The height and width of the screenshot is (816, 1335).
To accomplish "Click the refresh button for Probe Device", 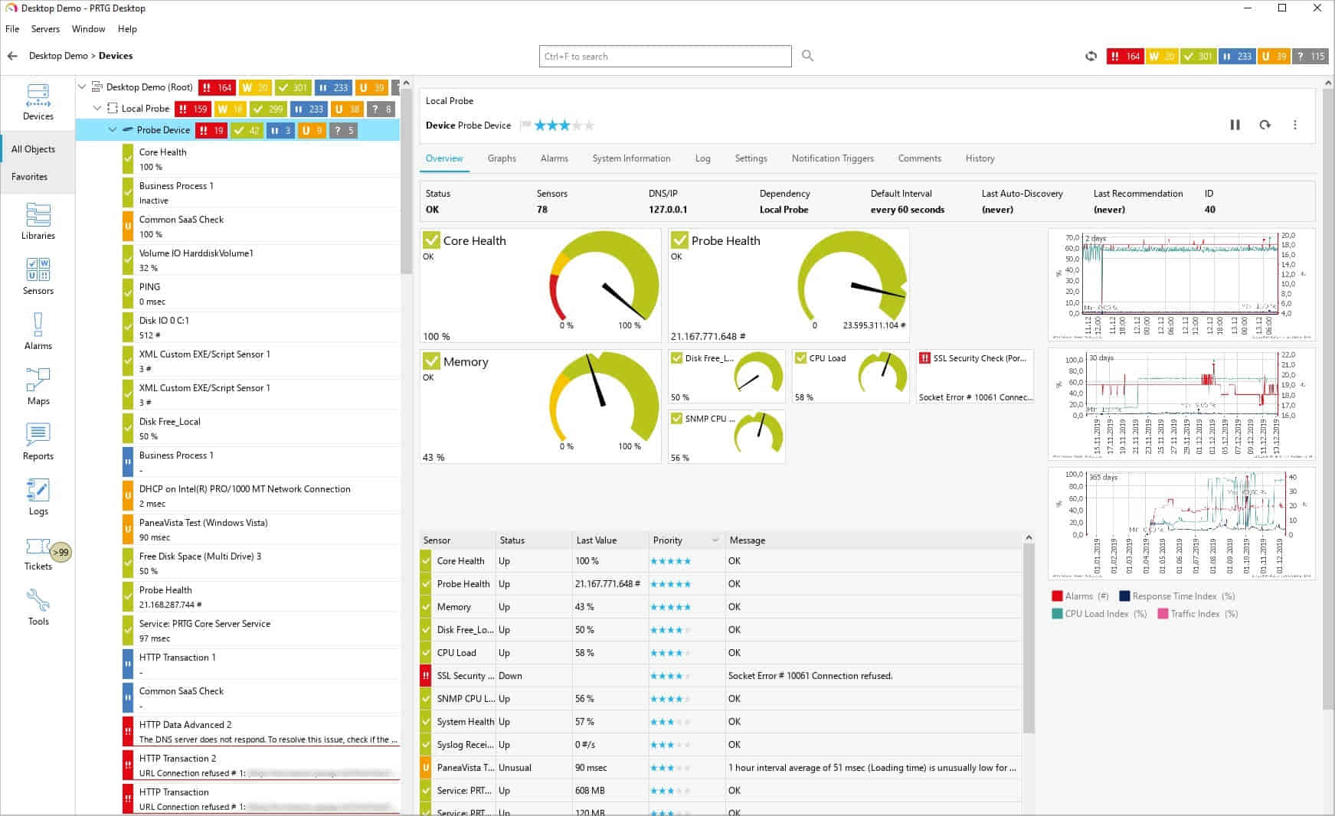I will tap(1265, 125).
